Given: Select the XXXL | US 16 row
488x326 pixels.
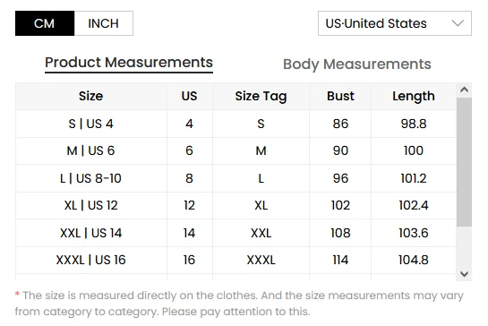Looking at the screenshot, I should (235, 260).
